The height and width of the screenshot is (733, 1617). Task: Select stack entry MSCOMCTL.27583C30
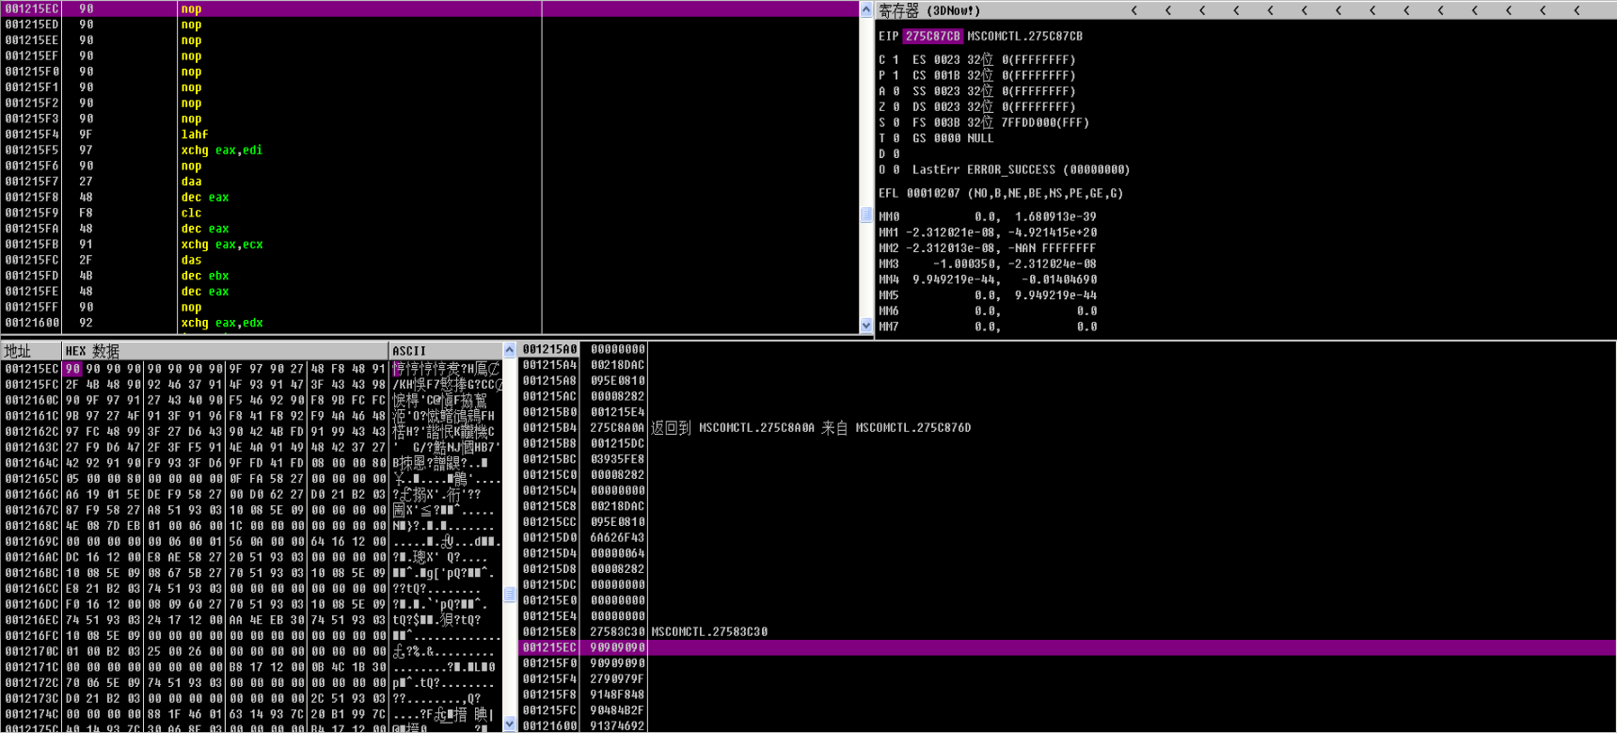[1067, 631]
